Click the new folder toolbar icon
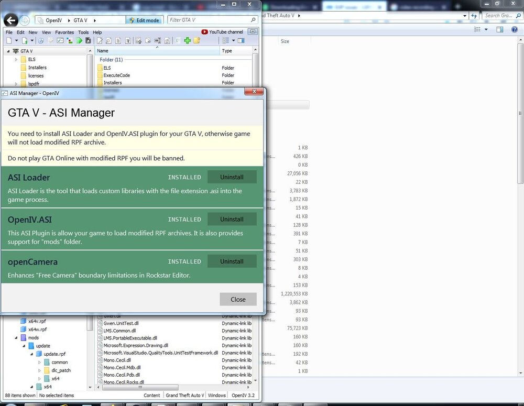This screenshot has width=524, height=406. pyautogui.click(x=196, y=40)
